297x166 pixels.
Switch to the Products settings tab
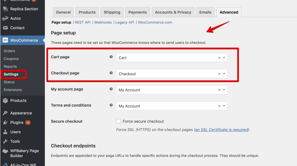tap(87, 12)
